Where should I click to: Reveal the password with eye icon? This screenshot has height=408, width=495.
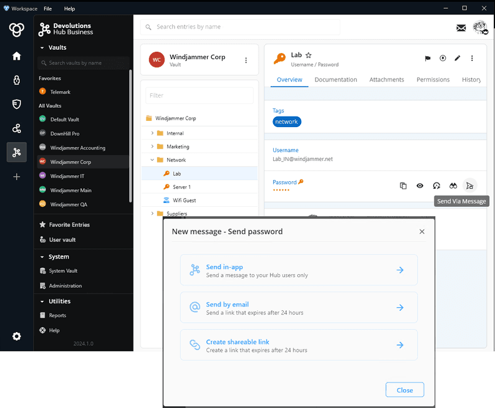(x=420, y=186)
